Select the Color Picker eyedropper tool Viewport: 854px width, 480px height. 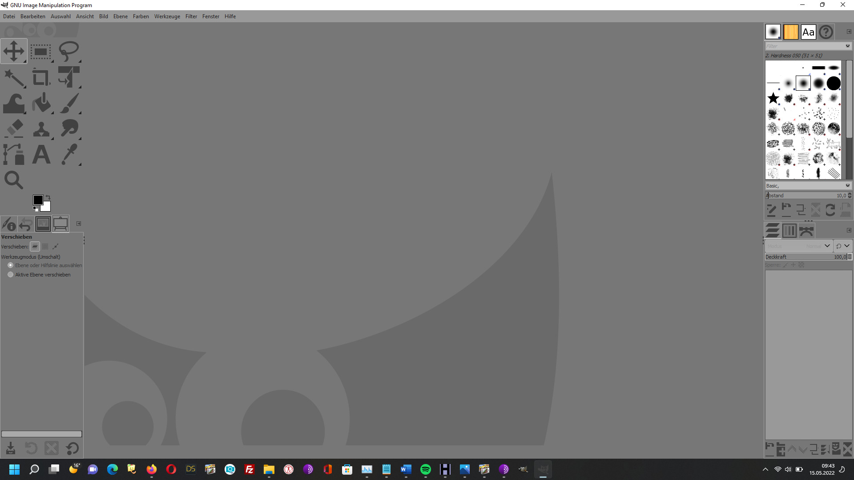coord(69,155)
